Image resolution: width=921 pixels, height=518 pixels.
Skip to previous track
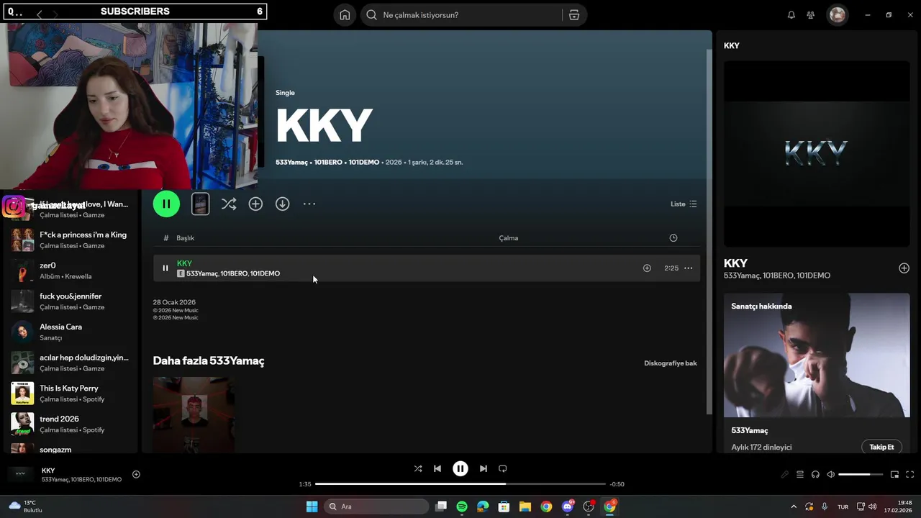tap(437, 468)
